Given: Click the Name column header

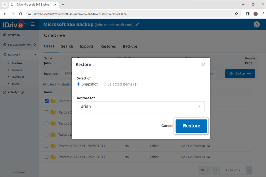Looking at the screenshot, I should pos(48,92).
